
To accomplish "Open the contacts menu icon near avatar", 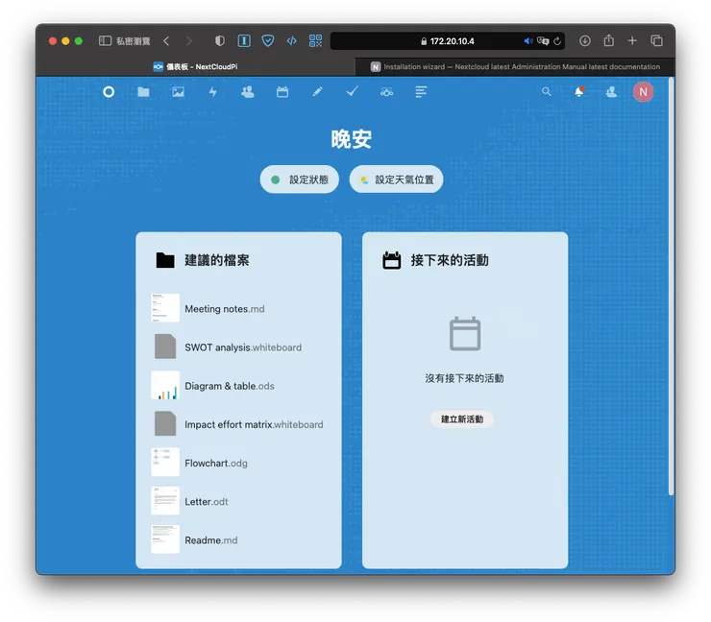I will coord(611,92).
